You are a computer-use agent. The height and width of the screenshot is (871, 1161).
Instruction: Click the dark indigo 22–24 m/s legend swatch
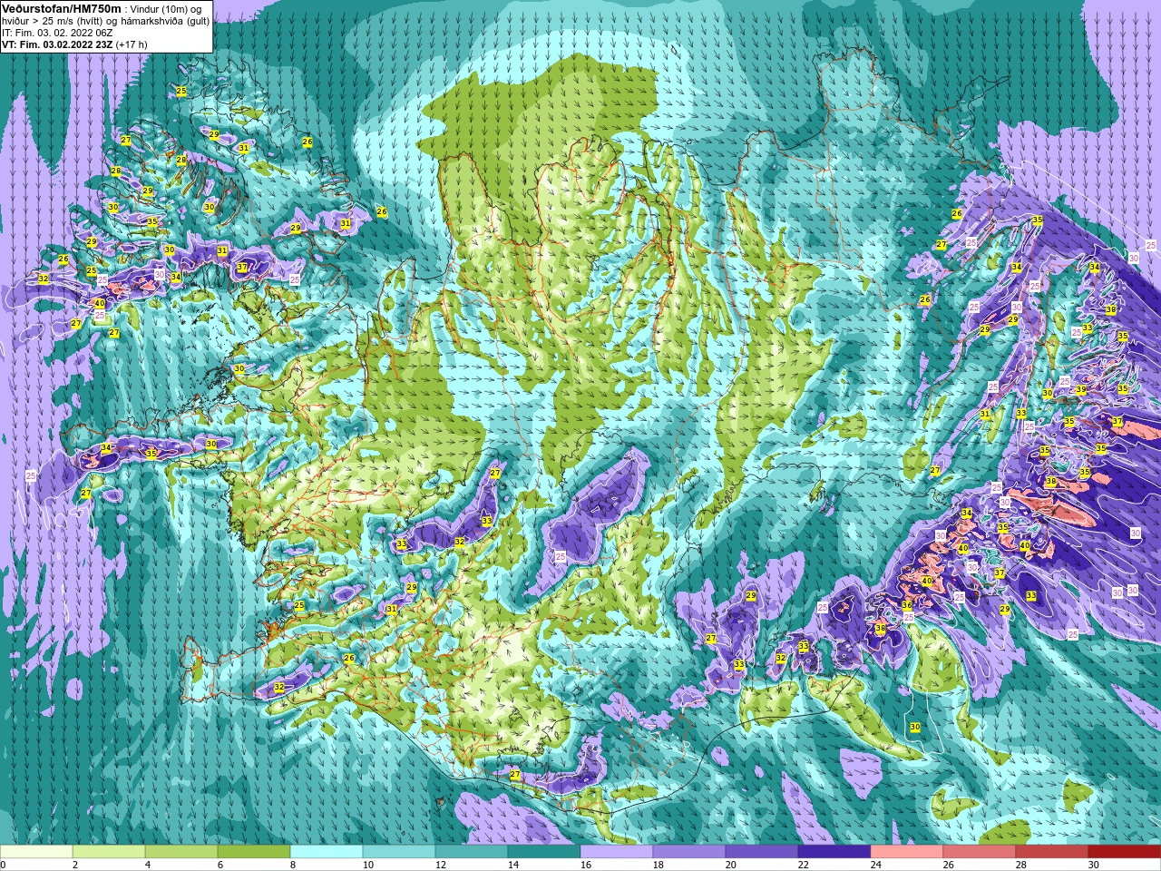click(x=834, y=852)
